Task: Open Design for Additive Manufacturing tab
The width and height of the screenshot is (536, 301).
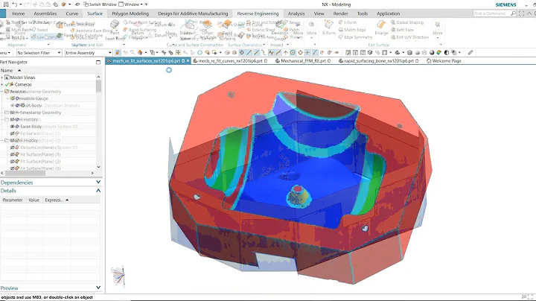Action: (193, 13)
